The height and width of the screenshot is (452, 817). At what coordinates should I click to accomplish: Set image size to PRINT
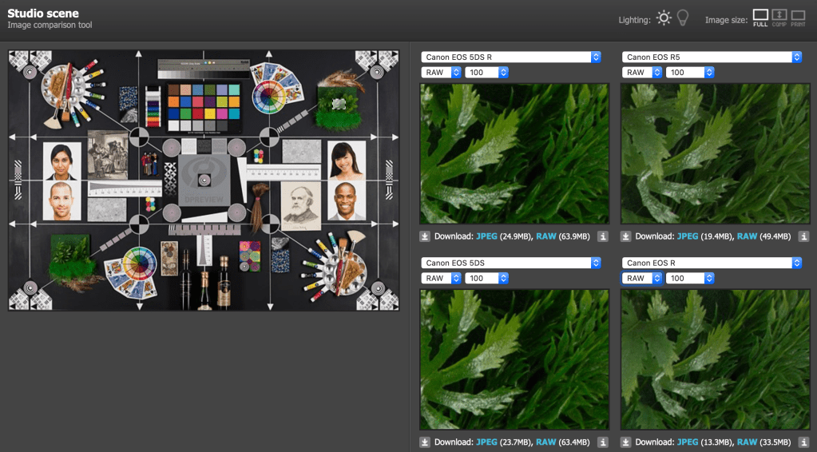click(798, 18)
